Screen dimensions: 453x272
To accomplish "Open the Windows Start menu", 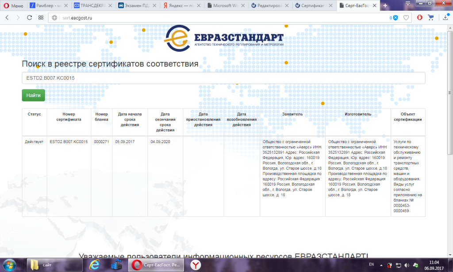I will 10,265.
